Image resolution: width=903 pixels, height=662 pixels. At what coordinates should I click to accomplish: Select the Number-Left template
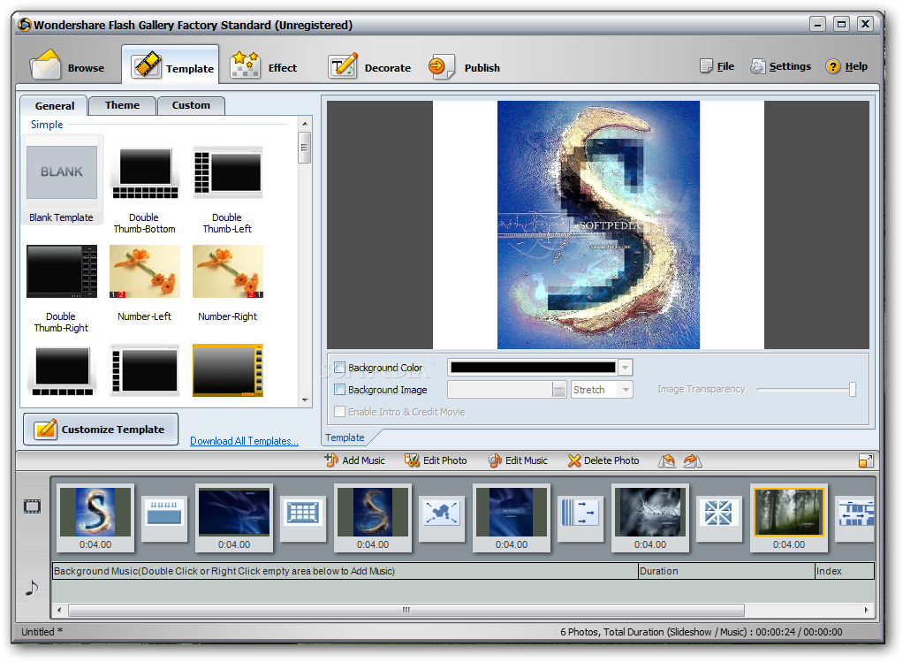145,282
